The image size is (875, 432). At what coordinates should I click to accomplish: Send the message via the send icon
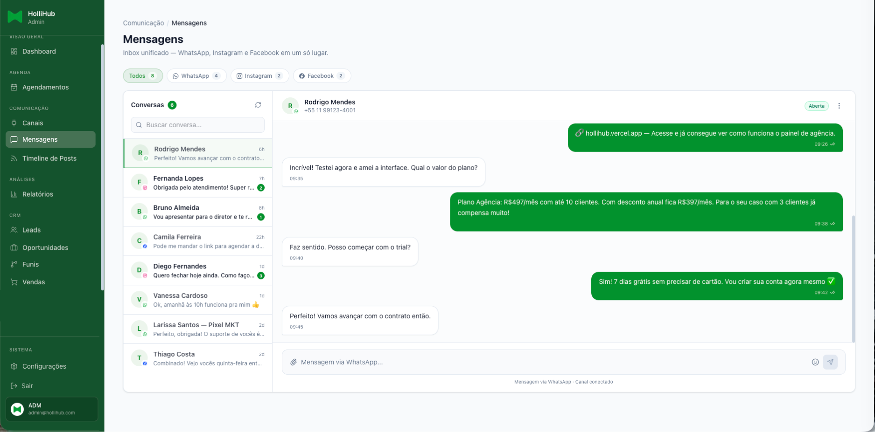(830, 362)
